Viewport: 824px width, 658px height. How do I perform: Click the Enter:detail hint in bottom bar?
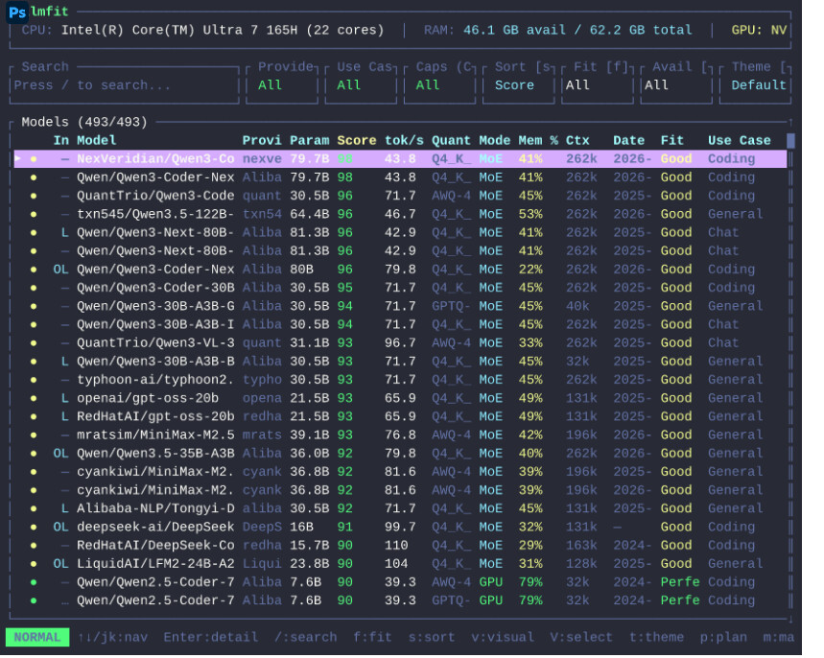click(211, 638)
